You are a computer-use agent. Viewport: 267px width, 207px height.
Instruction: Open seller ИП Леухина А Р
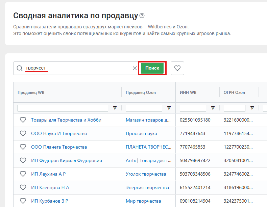click(48, 174)
